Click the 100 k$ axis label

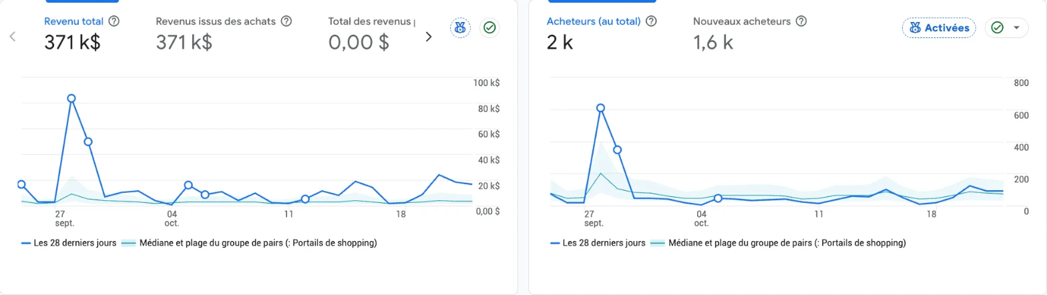point(486,83)
